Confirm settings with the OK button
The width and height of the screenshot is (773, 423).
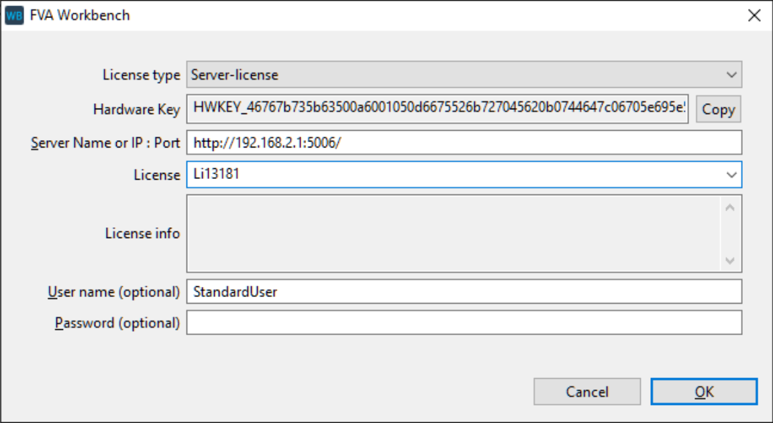tap(704, 391)
